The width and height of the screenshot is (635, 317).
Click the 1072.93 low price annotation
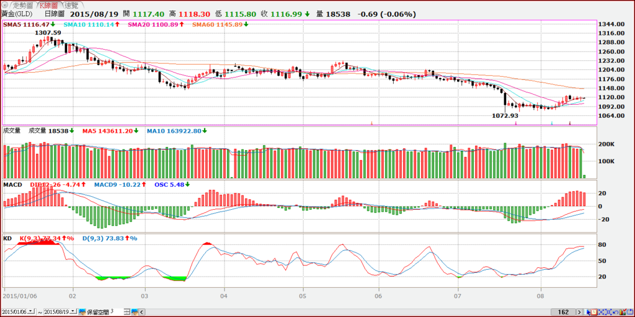tap(505, 115)
